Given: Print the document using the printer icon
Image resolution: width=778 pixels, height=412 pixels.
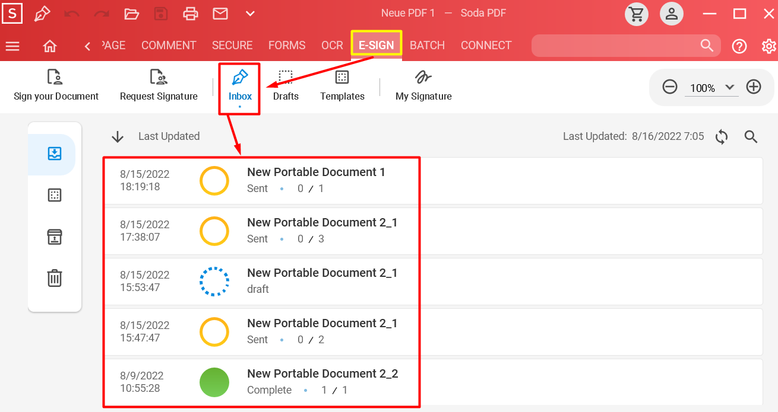Looking at the screenshot, I should (191, 13).
